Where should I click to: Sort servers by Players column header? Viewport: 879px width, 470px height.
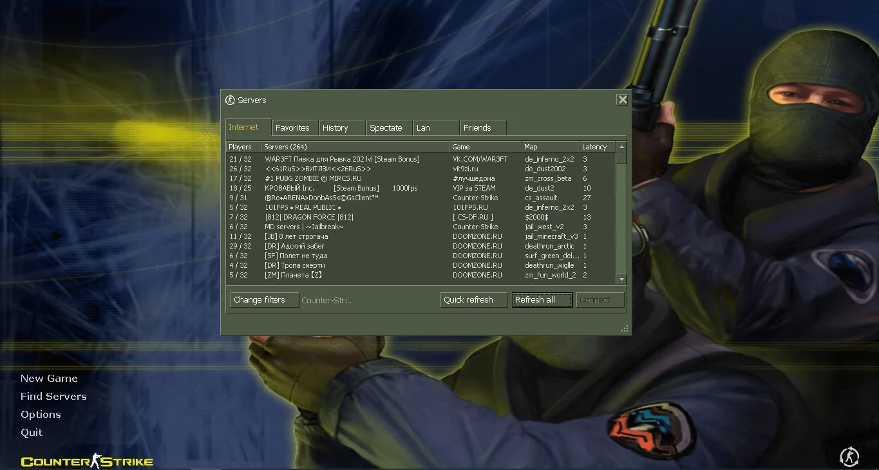pyautogui.click(x=243, y=147)
